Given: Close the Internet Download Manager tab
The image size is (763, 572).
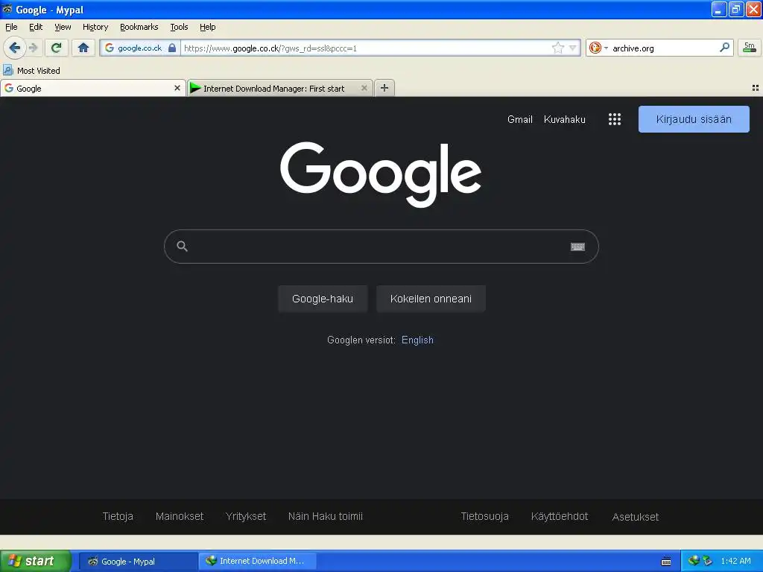Looking at the screenshot, I should 364,88.
